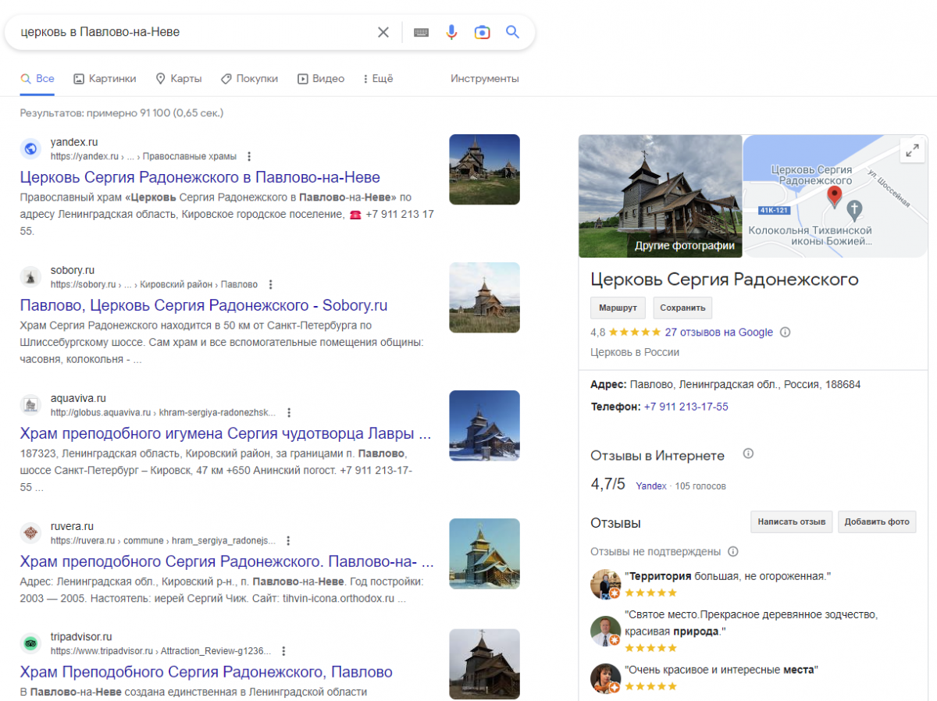The height and width of the screenshot is (701, 937).
Task: Open Храм преподобного Сергия Радонежского. Павлово-на- result
Action: pyautogui.click(x=227, y=561)
